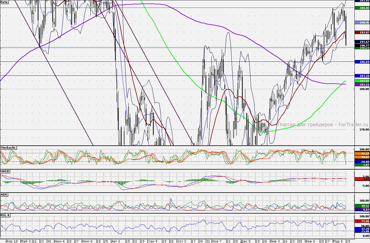Select the red 2.83 MACD value tag

pos(362,179)
